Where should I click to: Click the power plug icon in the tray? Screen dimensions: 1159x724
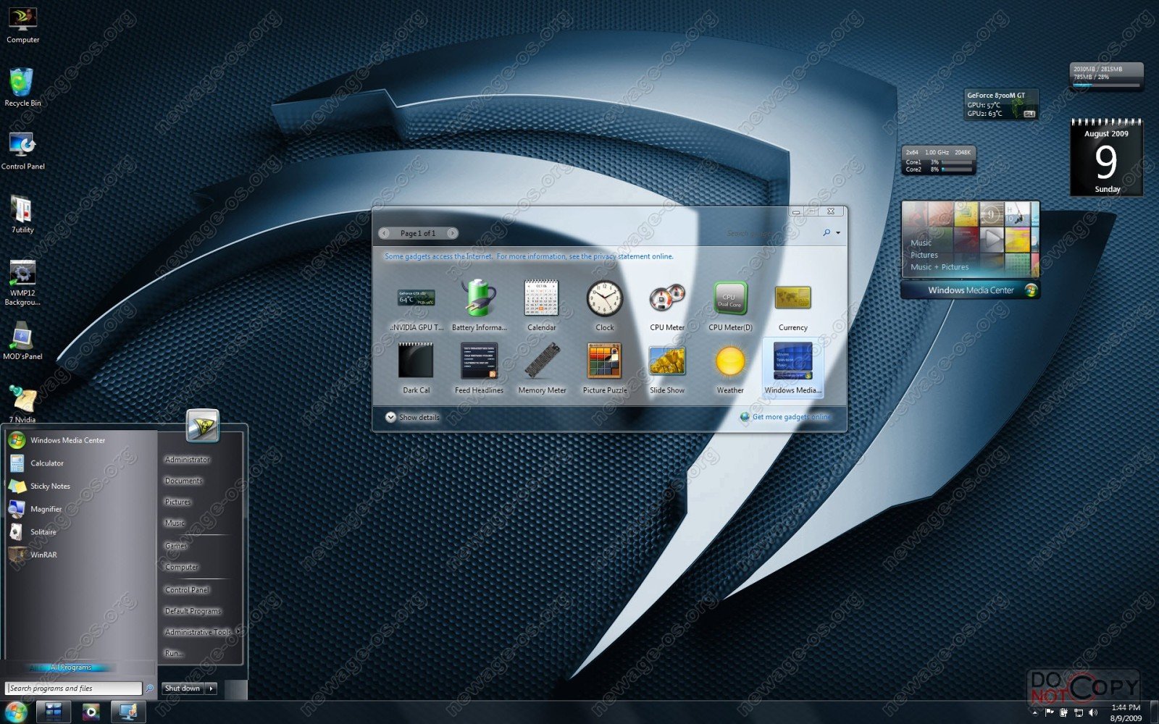1063,712
